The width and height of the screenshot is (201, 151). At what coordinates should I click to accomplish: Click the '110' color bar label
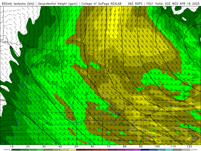[173, 146]
